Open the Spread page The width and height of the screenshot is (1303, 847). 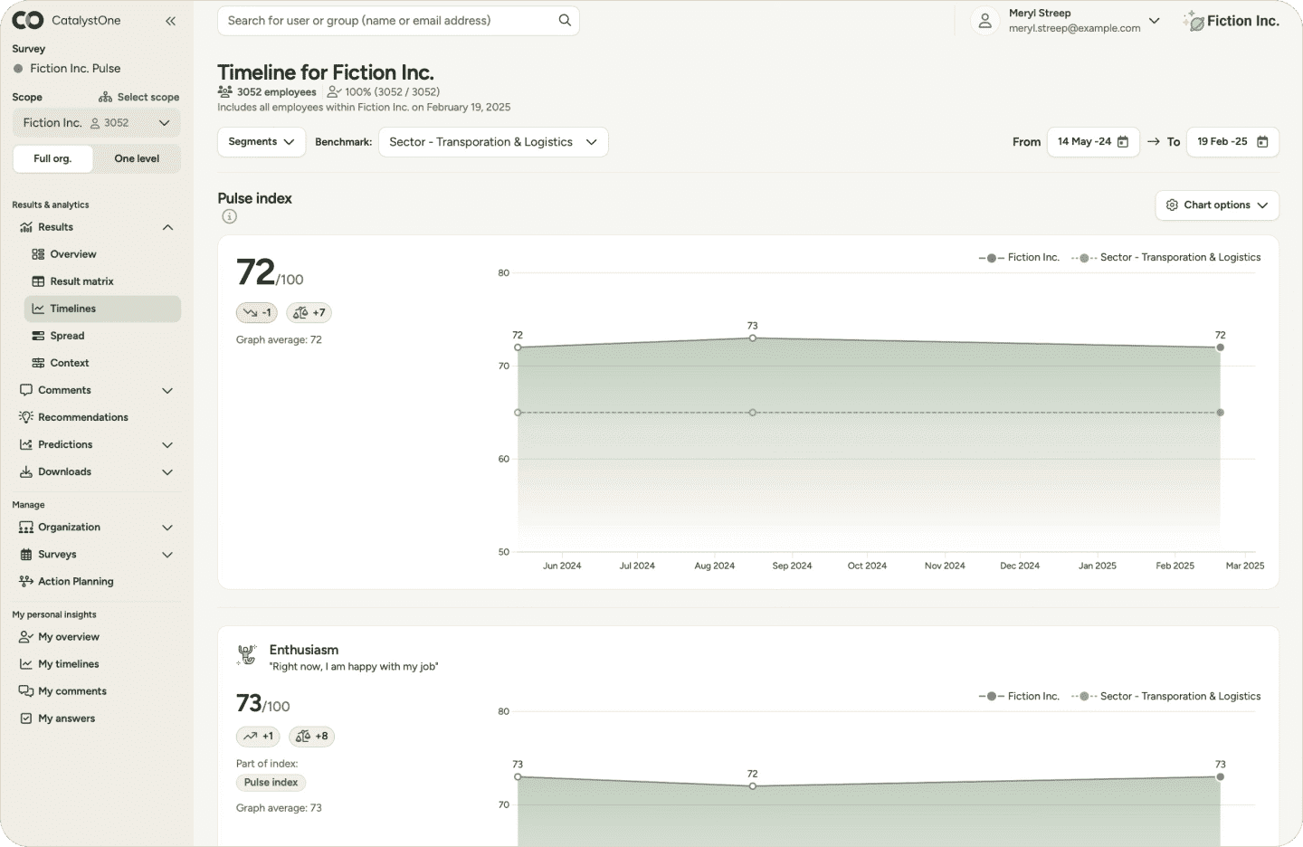102,336
